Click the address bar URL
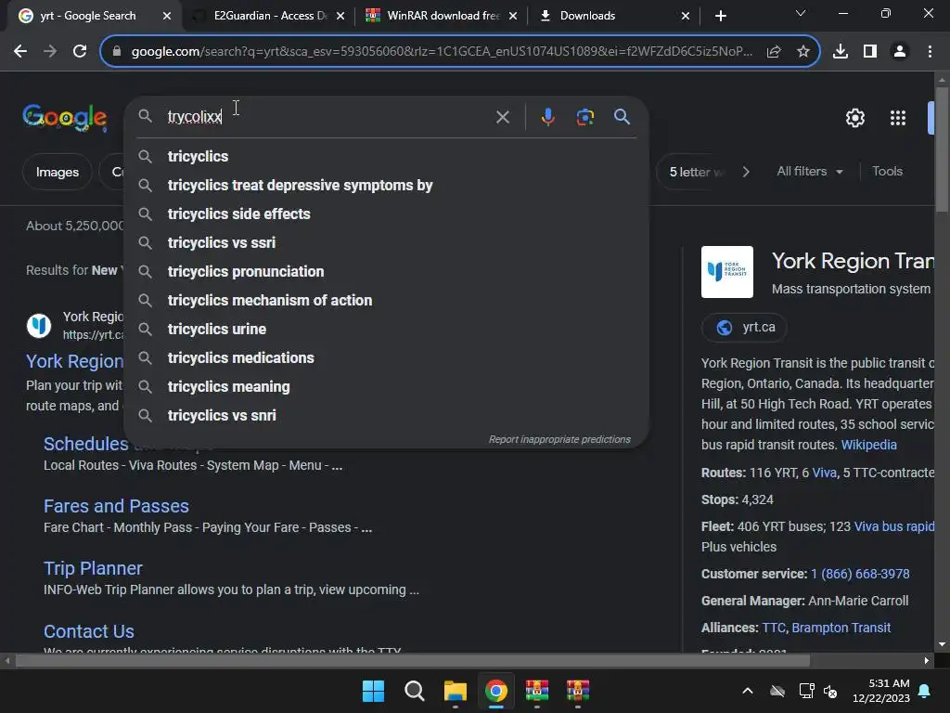 pos(442,52)
